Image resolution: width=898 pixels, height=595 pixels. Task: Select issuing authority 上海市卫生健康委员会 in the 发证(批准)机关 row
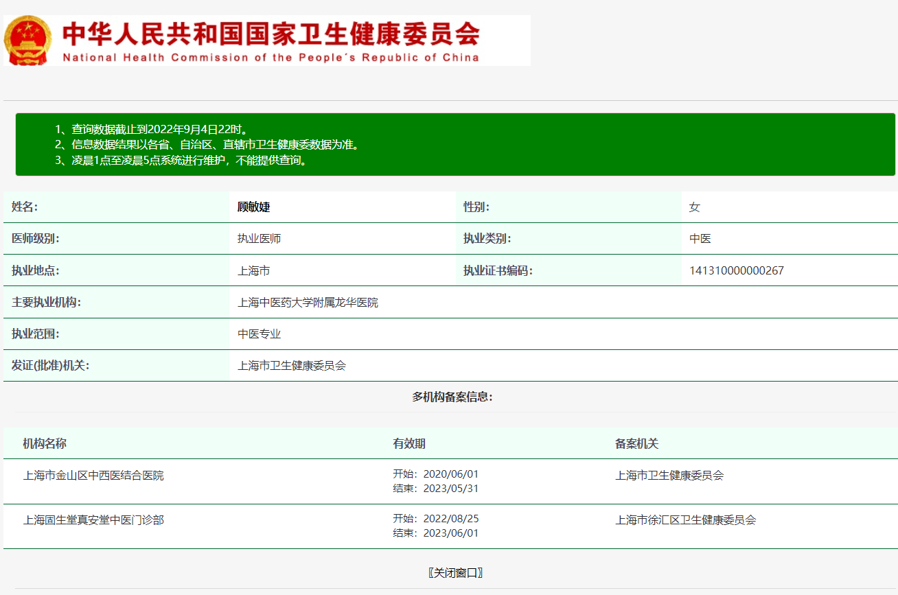point(292,366)
